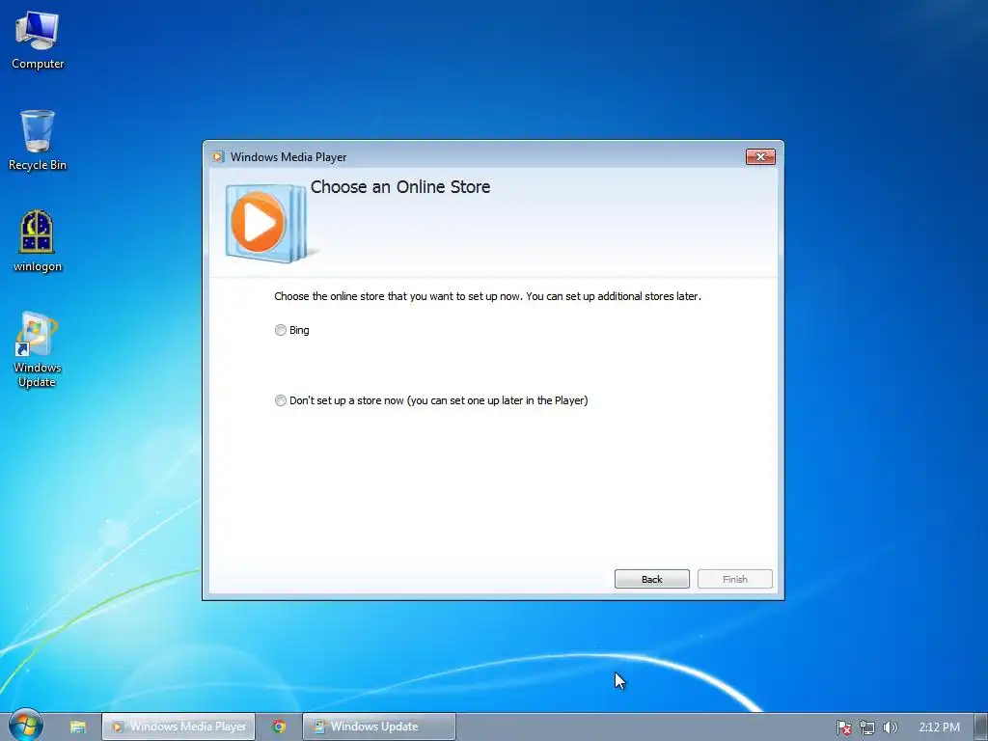Open Windows Explorer from the taskbar
988x741 pixels.
pyautogui.click(x=77, y=727)
